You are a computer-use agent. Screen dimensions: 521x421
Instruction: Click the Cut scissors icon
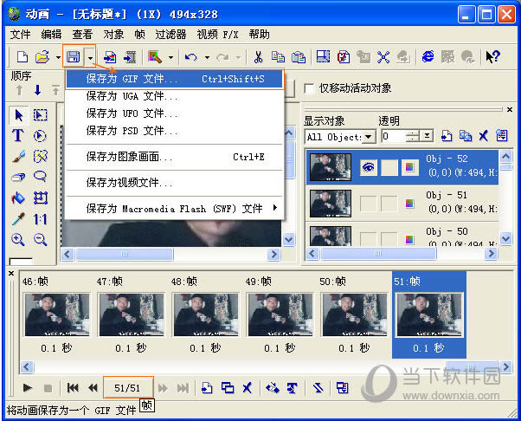[258, 57]
